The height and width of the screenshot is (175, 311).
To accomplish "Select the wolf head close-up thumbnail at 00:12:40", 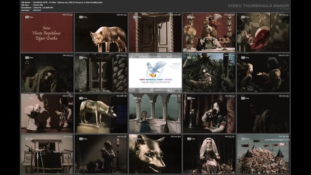I will pyautogui.click(x=155, y=154).
